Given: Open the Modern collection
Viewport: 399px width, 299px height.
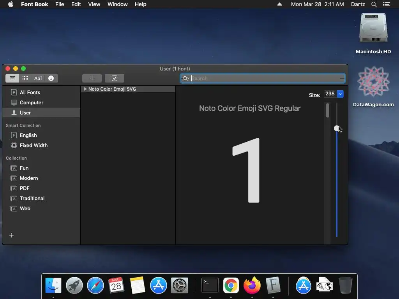Looking at the screenshot, I should click(x=41, y=178).
